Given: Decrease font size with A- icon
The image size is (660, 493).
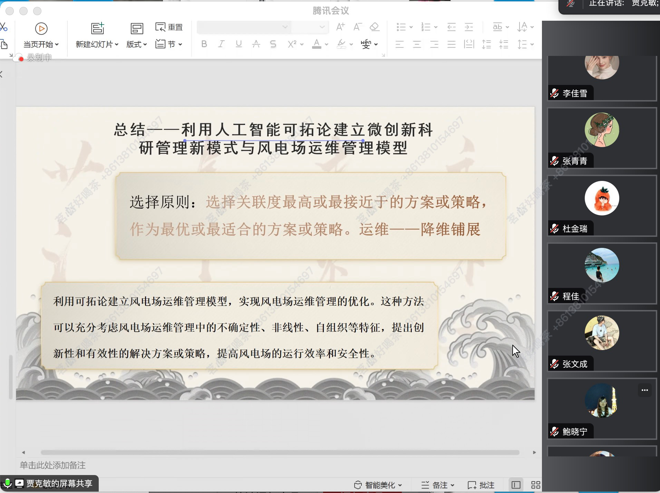Looking at the screenshot, I should pyautogui.click(x=357, y=27).
